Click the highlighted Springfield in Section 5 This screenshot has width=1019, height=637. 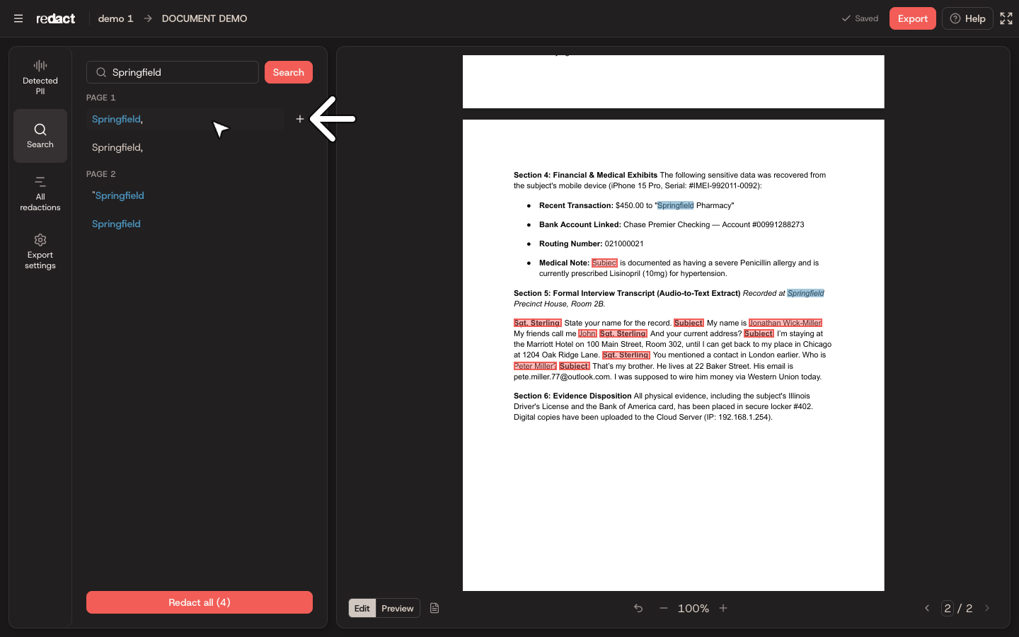[x=806, y=293]
